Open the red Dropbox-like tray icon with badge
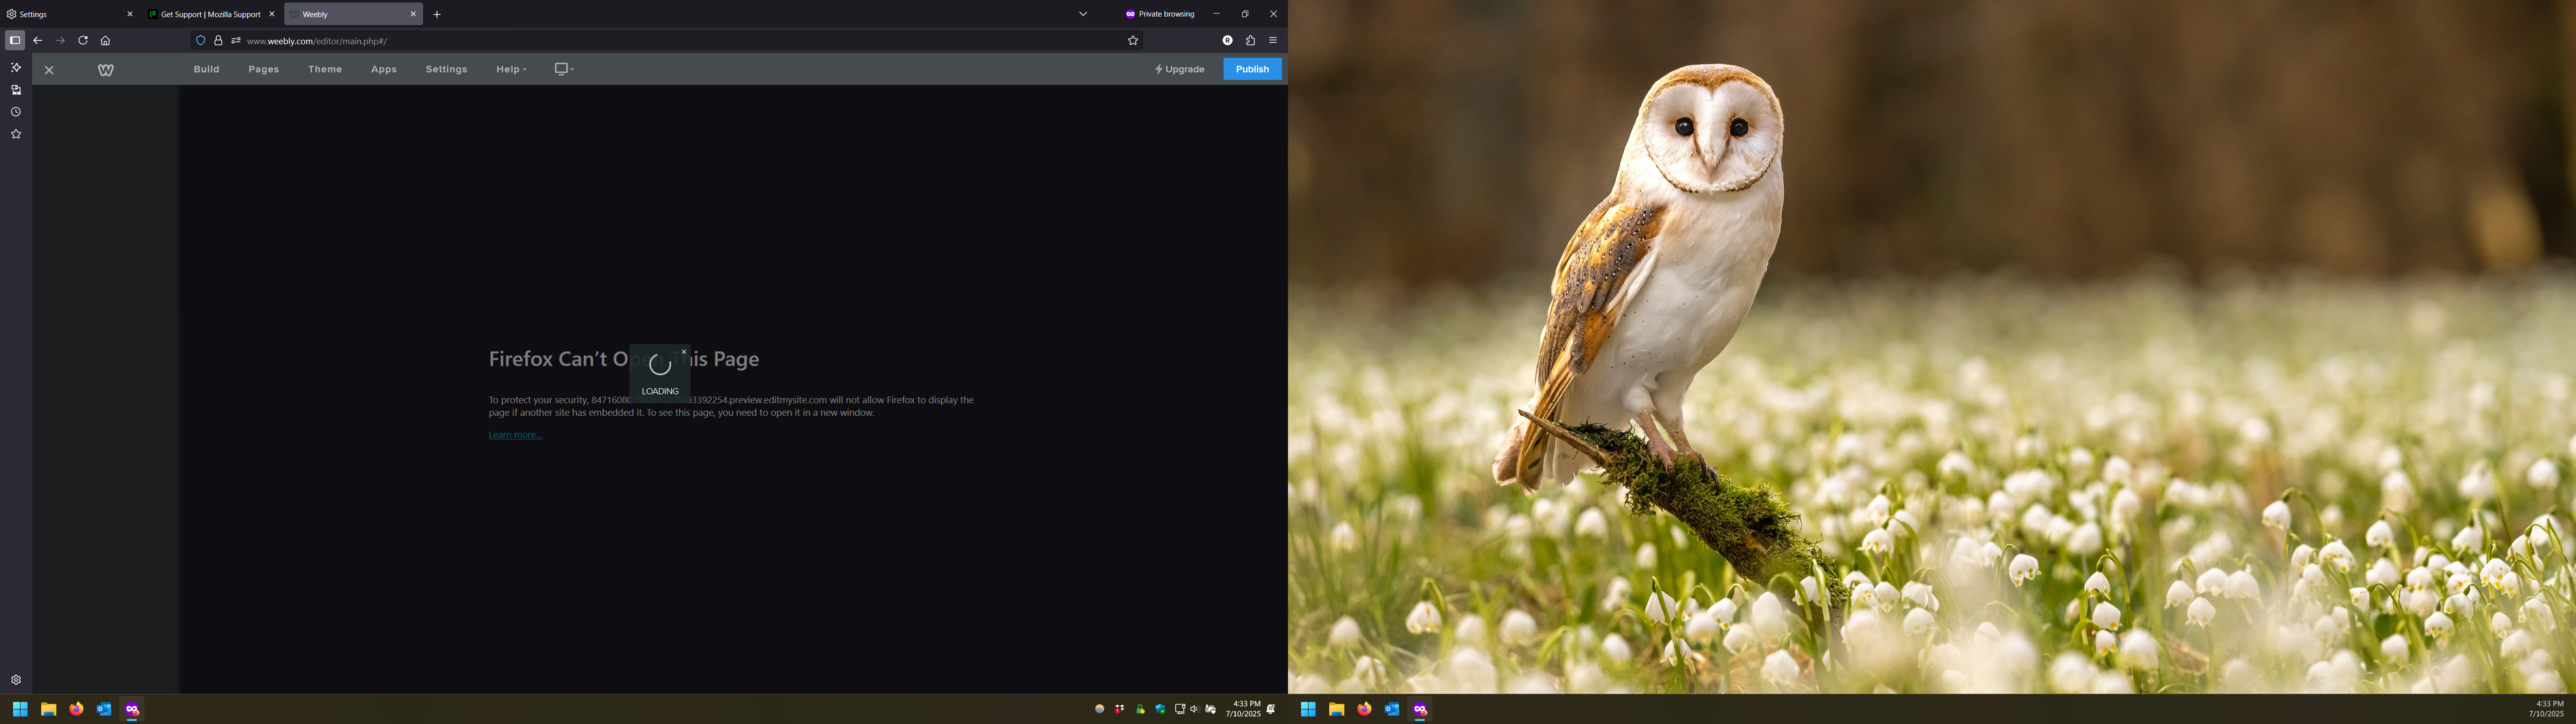 [1120, 709]
